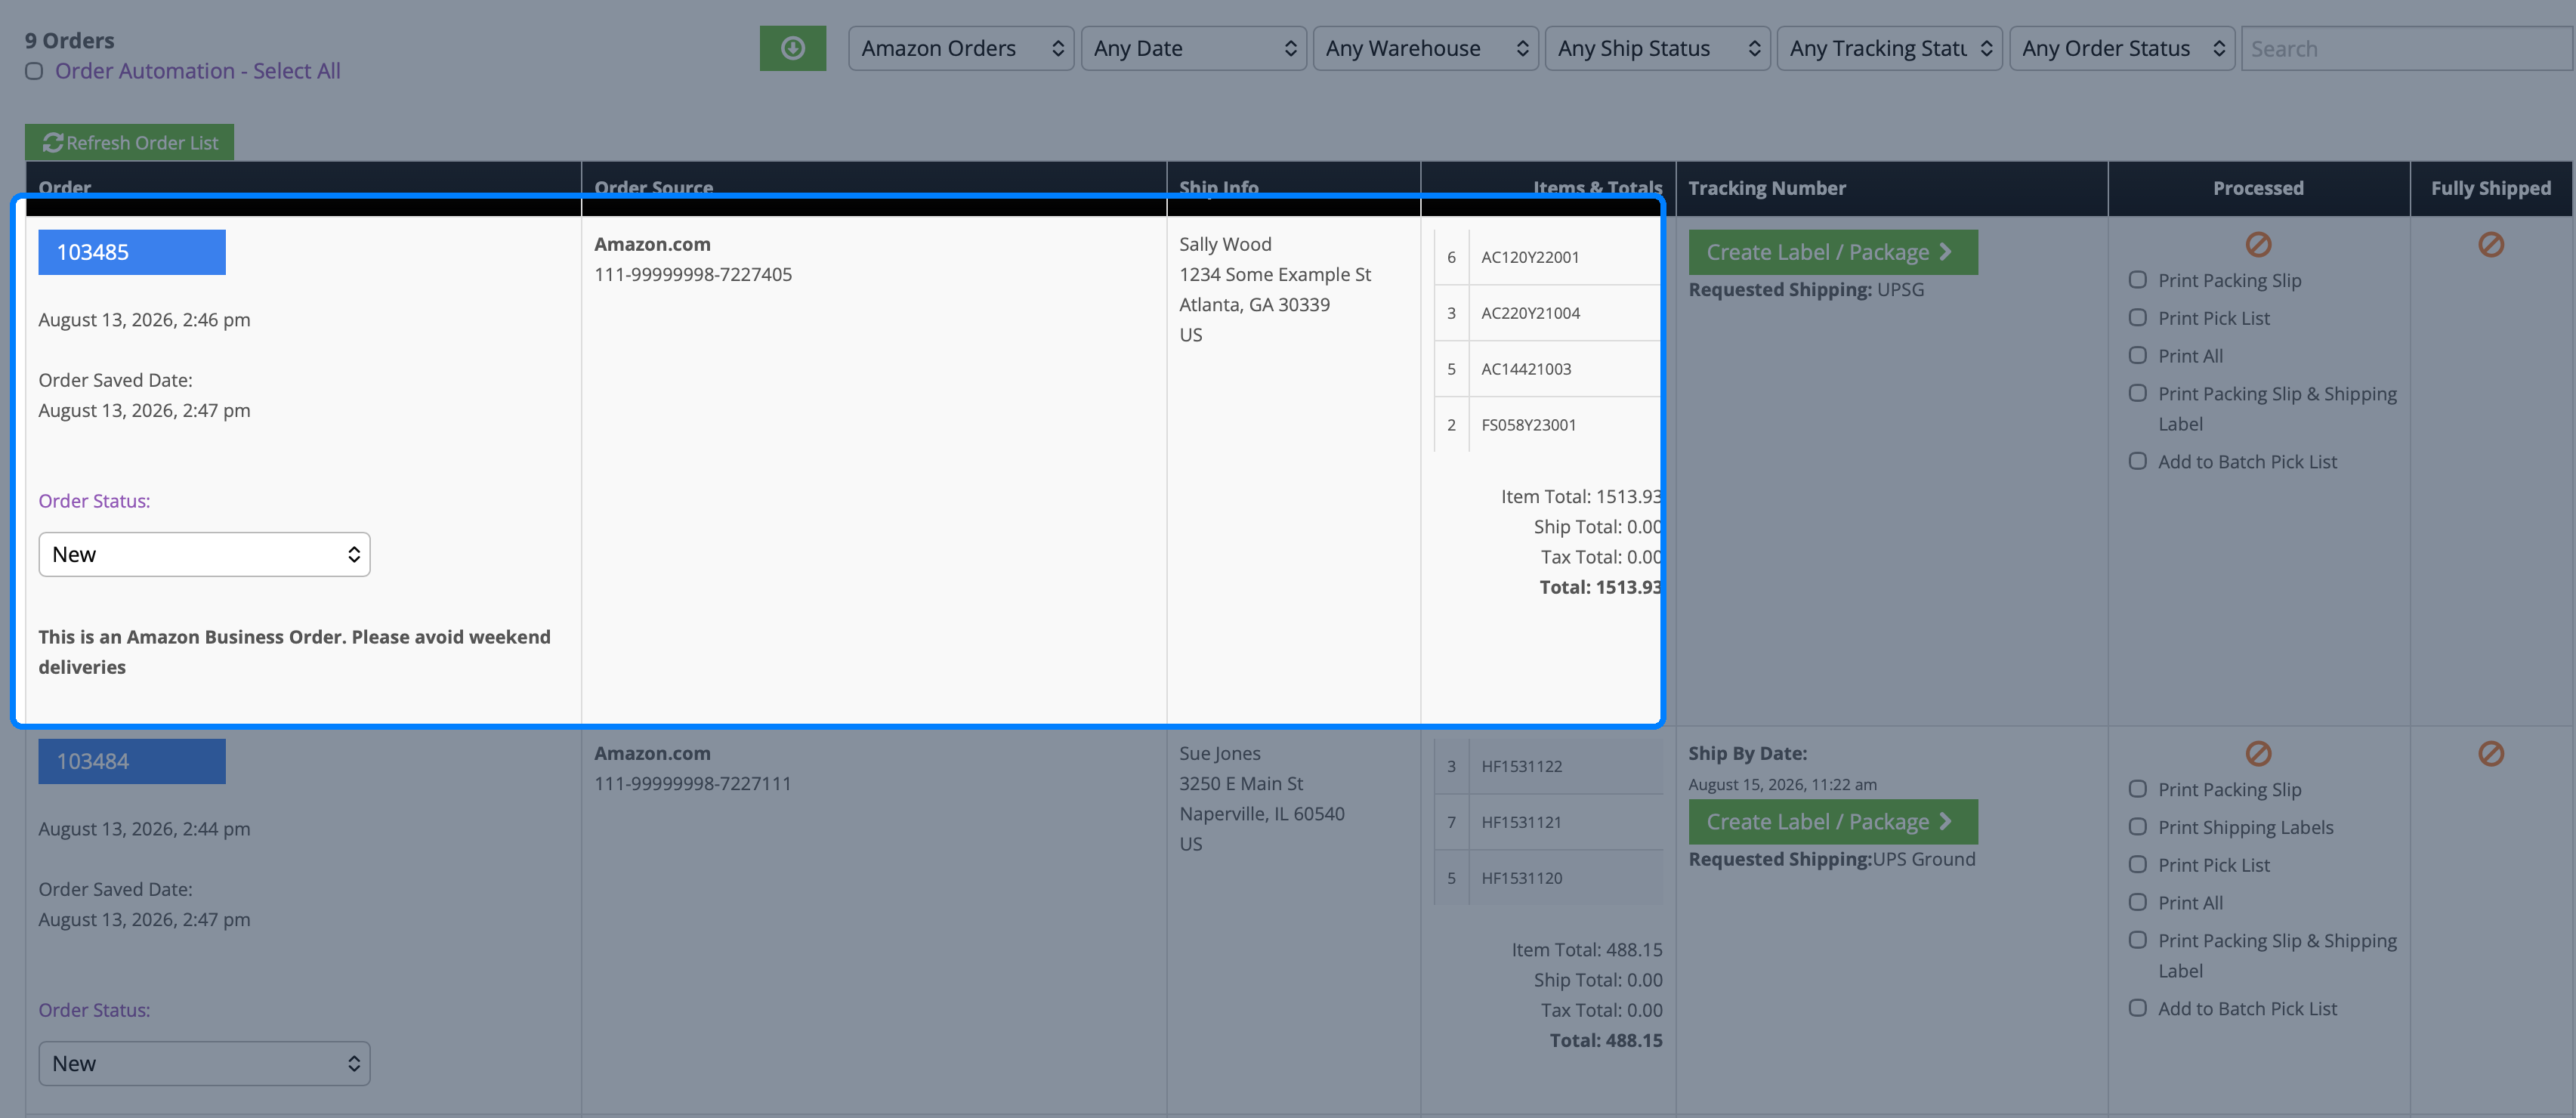Check Add to Batch Pick List for 103484
Viewport: 2576px width, 1118px height.
pyautogui.click(x=2137, y=1008)
